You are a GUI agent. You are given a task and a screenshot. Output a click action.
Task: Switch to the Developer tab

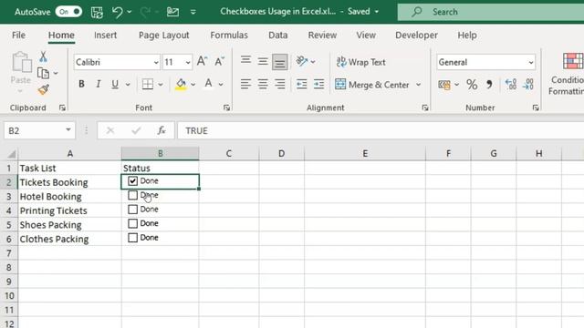point(416,35)
